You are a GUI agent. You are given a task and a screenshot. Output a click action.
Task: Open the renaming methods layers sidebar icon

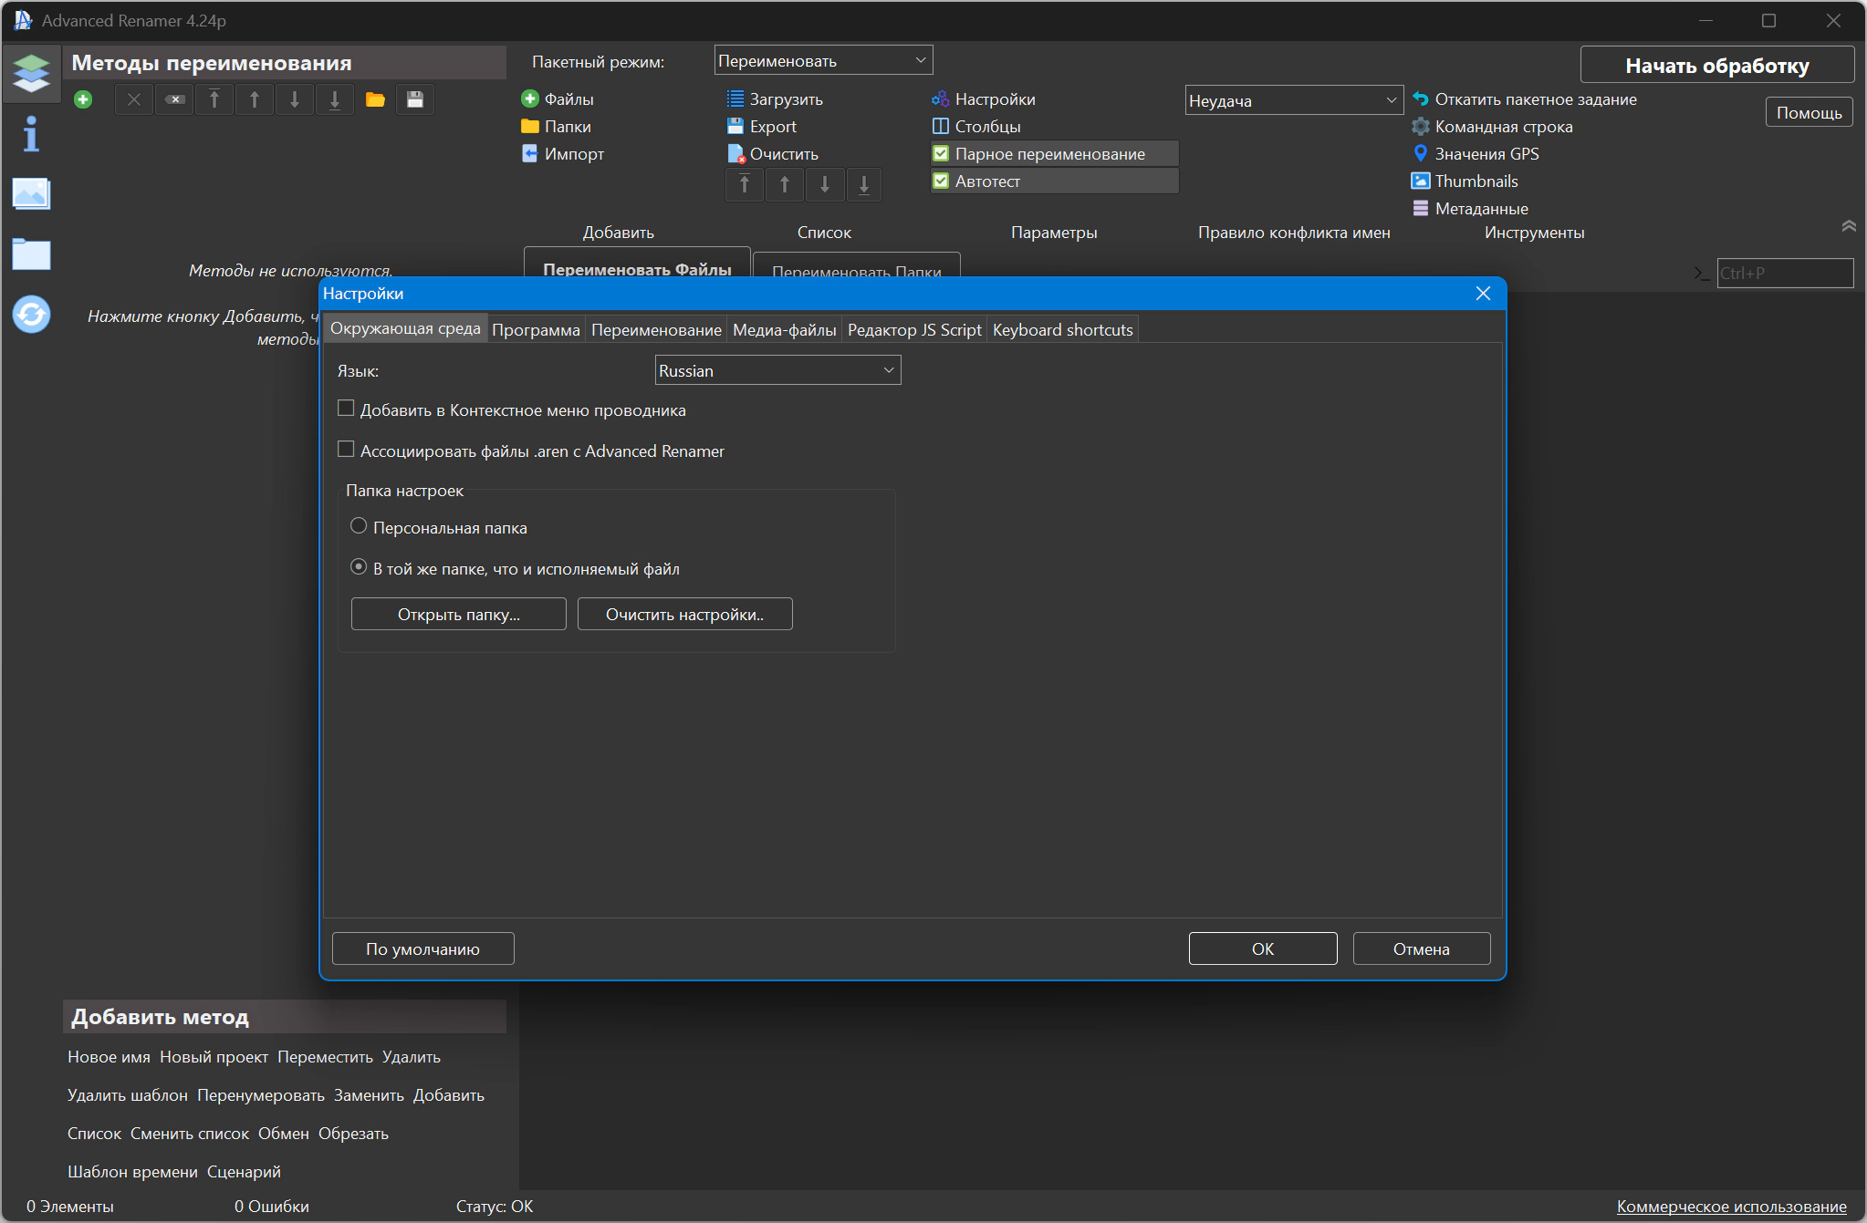point(31,73)
